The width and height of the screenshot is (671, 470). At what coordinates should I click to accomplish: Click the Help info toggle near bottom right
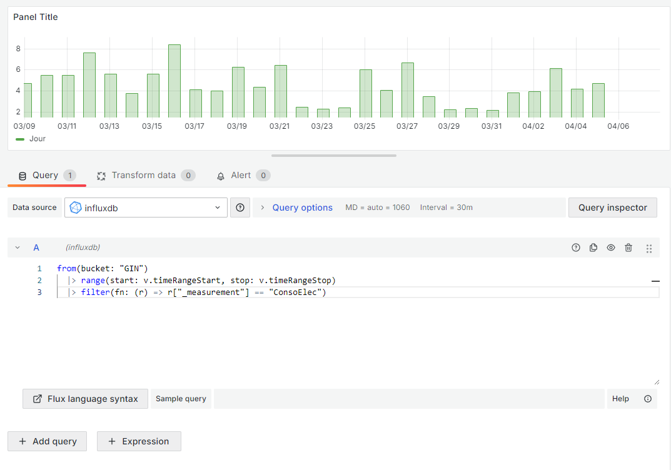(648, 398)
